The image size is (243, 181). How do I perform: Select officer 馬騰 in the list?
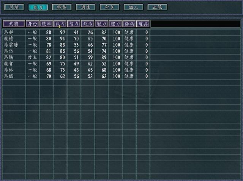click(x=8, y=57)
